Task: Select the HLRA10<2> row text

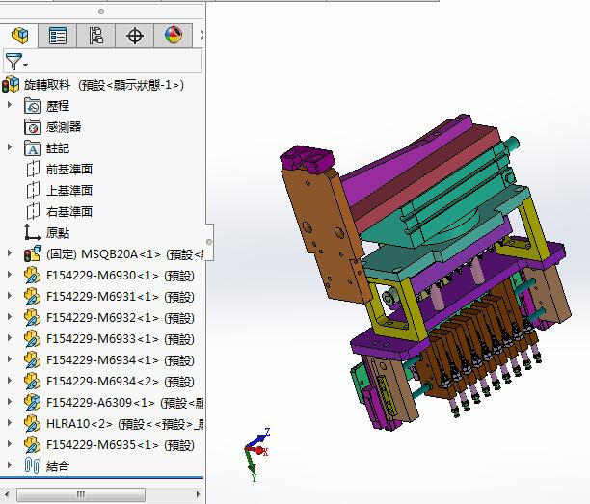Action: (x=124, y=424)
